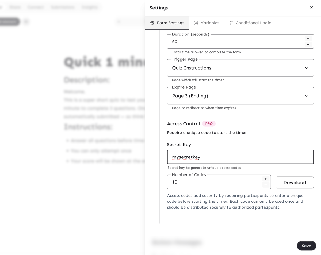Open the Conditional Logic tab

coord(250,23)
